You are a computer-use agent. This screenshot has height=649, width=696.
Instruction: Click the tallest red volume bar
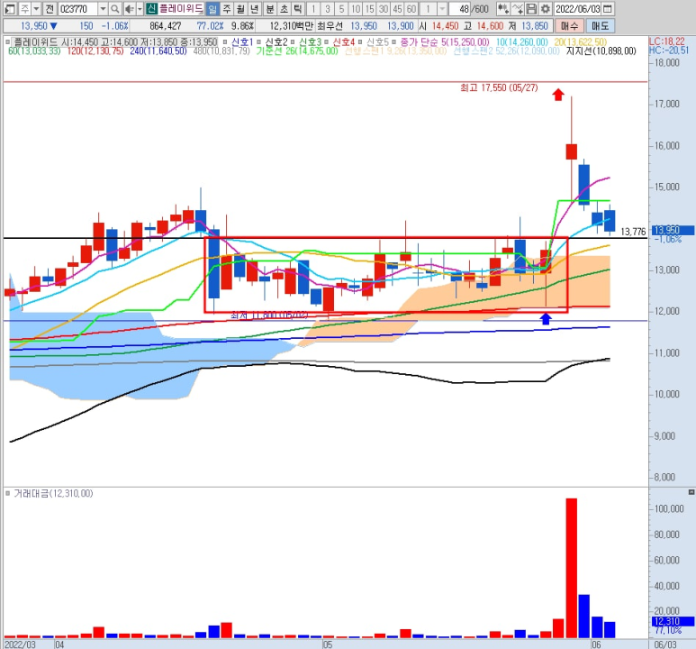pyautogui.click(x=571, y=568)
